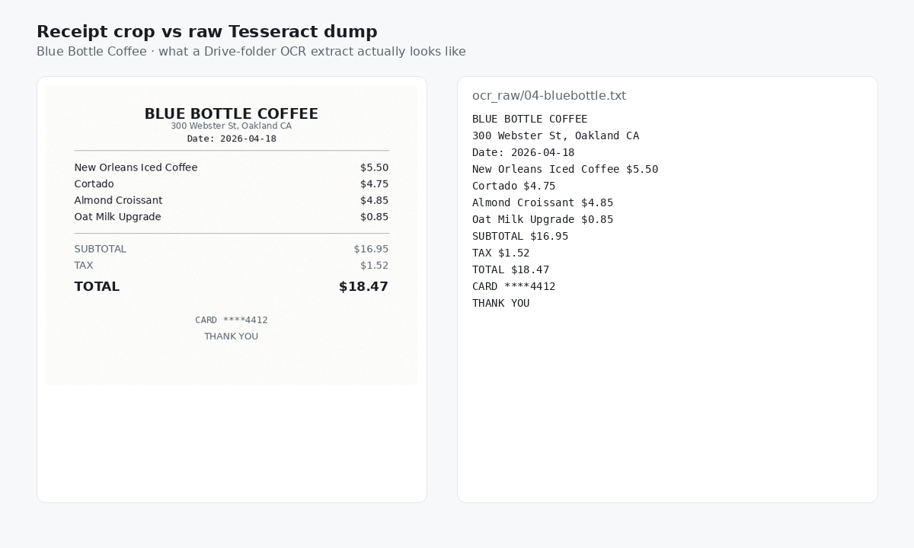The image size is (914, 548).
Task: Click the bold $18.47 total on receipt
Action: 363,287
